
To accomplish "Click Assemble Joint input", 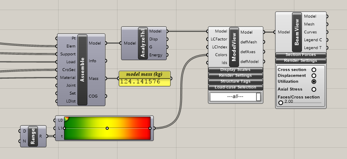I will pyautogui.click(x=71, y=85).
